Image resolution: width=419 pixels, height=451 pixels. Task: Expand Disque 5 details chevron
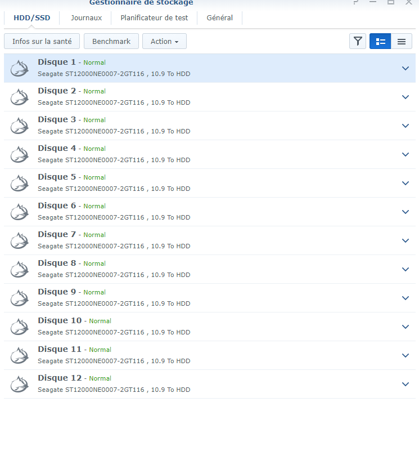click(406, 183)
